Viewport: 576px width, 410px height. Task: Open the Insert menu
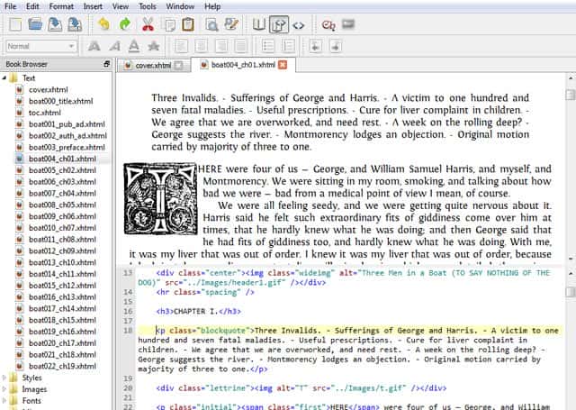click(x=93, y=6)
